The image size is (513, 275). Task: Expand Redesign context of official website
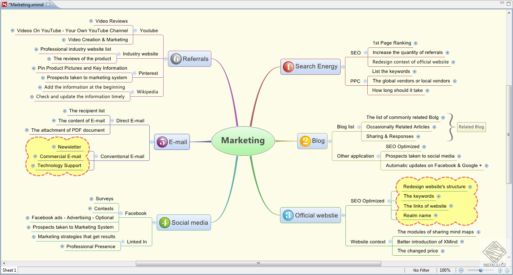[453, 62]
